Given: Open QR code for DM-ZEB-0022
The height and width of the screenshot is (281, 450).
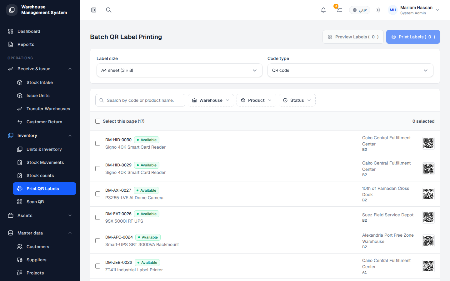Looking at the screenshot, I should [428, 266].
